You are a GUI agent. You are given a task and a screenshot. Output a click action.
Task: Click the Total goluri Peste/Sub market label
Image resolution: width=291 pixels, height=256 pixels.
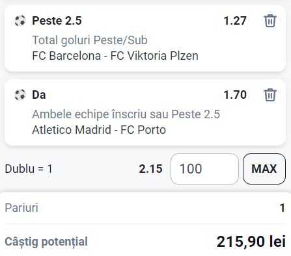click(90, 40)
